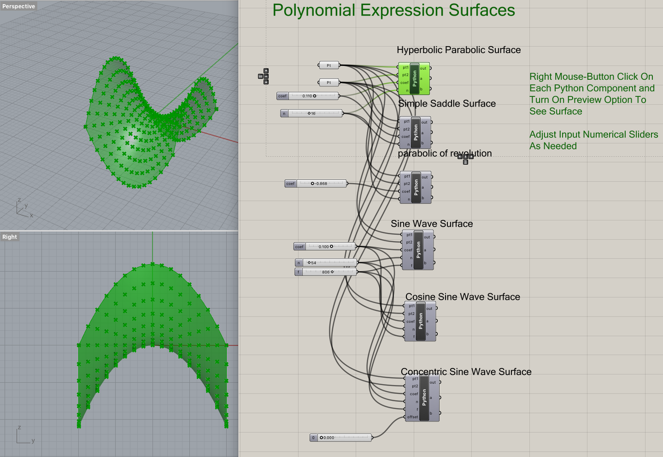Click the left arrow widget on the dotted line
The width and height of the screenshot is (663, 457).
pos(460,157)
